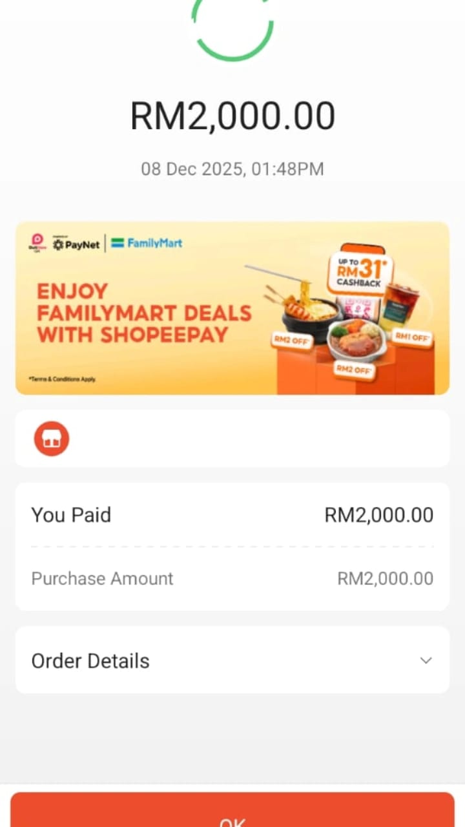This screenshot has height=827, width=465.
Task: Open the Order Details section label
Action: pos(90,661)
